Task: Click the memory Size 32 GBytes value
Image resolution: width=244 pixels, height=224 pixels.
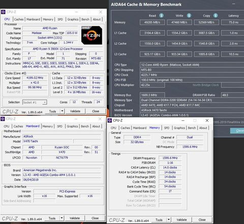Action: (x=137, y=142)
